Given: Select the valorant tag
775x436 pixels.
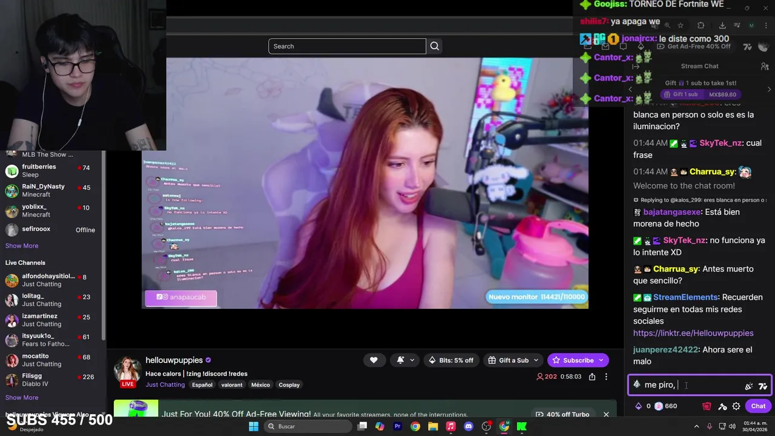Looking at the screenshot, I should [x=232, y=385].
